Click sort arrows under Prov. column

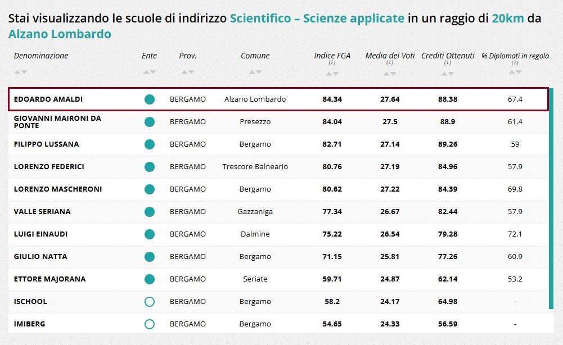(188, 72)
